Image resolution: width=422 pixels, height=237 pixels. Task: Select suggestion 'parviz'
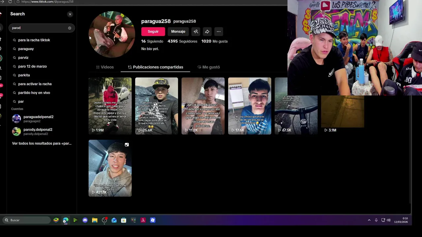click(23, 58)
